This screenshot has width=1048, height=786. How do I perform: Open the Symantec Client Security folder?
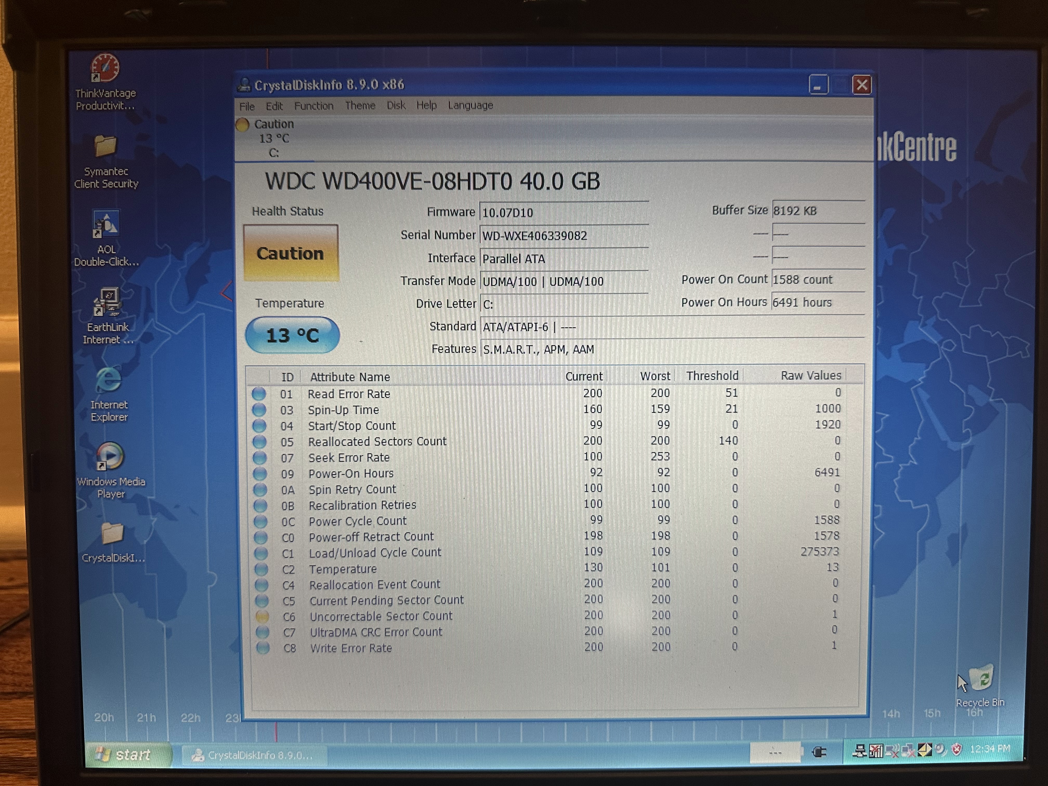(x=105, y=146)
